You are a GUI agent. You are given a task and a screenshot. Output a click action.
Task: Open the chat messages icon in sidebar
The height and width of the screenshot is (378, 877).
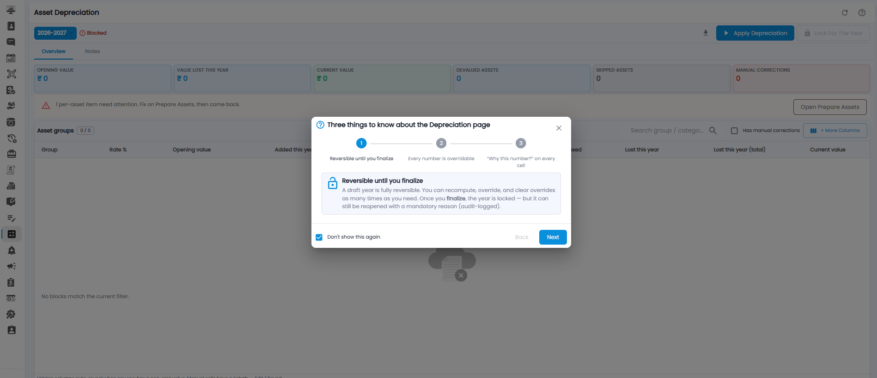click(x=11, y=42)
